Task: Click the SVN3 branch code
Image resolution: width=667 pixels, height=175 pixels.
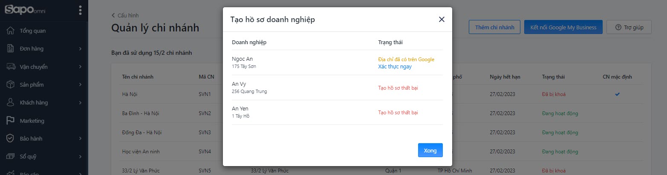Action: coord(205,133)
